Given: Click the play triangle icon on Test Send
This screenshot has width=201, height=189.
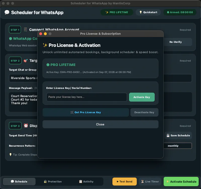Looking at the screenshot, I should pos(118,181).
